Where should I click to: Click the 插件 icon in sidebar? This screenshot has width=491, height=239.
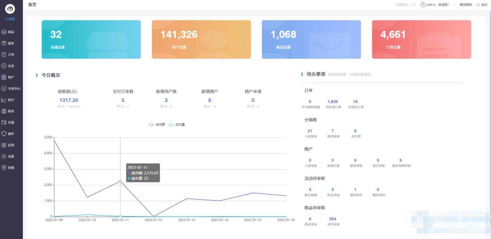[4, 134]
